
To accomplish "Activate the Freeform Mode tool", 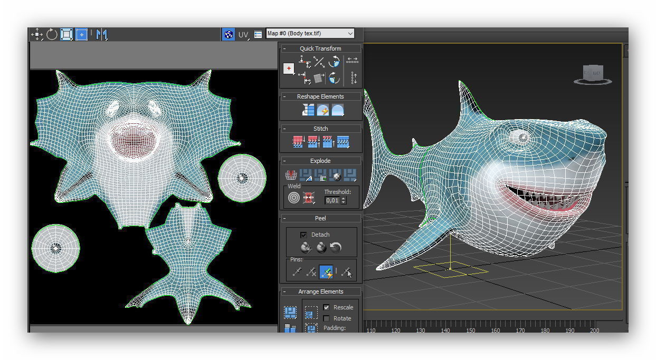I will point(81,35).
